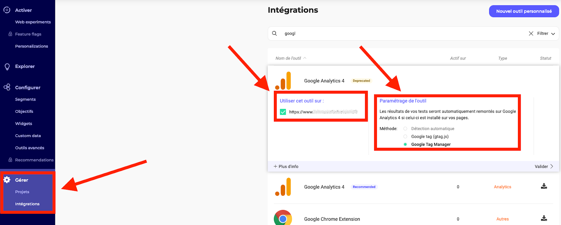Click the Google Chrome Extension logo
The height and width of the screenshot is (225, 561).
click(x=283, y=218)
